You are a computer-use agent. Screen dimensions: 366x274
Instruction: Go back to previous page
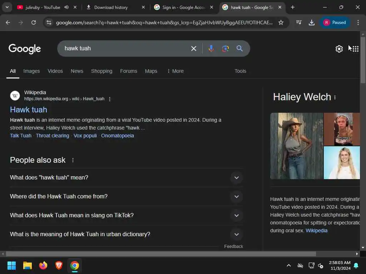8,22
